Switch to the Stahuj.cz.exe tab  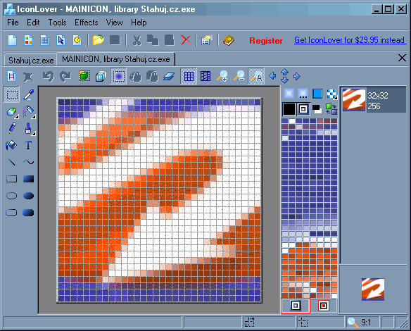click(31, 61)
